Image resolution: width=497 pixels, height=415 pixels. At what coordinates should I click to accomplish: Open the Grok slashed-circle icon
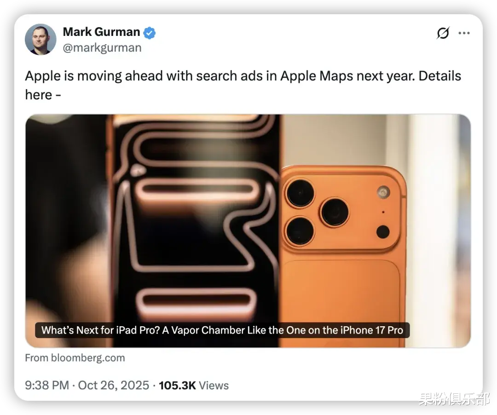(443, 33)
